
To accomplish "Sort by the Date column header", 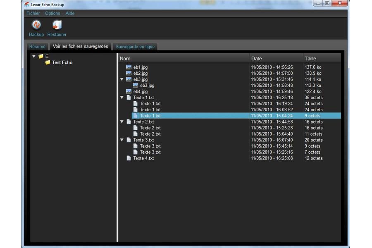I will pos(276,58).
